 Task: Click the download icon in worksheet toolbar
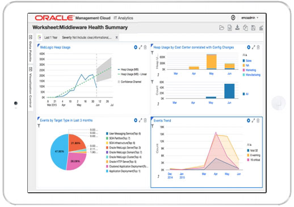(x=237, y=28)
